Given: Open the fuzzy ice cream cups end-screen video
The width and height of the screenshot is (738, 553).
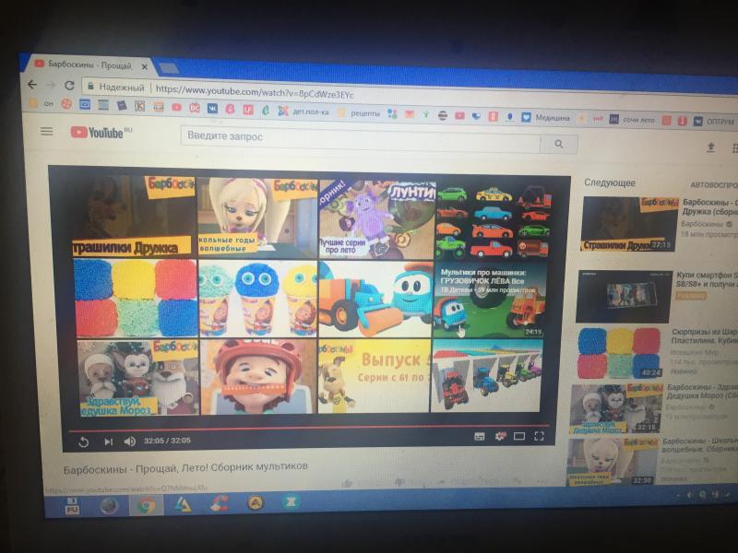Looking at the screenshot, I should [x=258, y=299].
